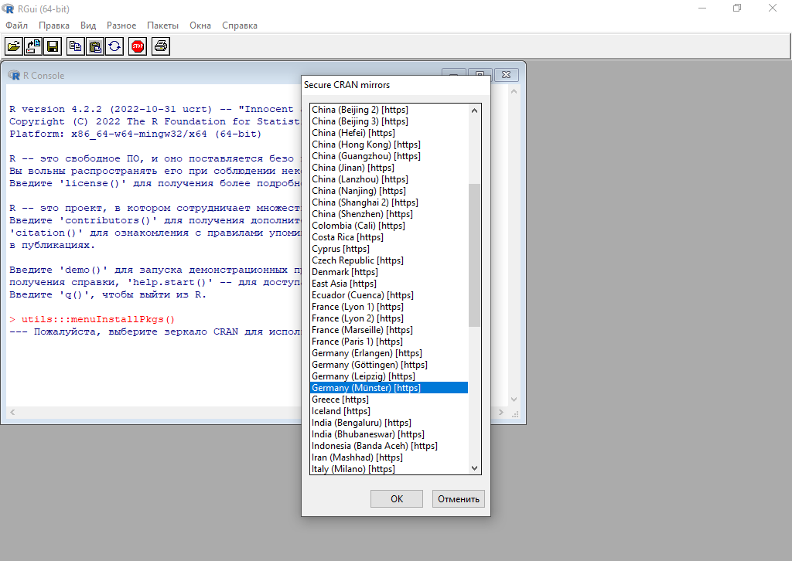Click mirror list scrollbar up arrow
Screen dimensions: 792x561
pos(475,110)
